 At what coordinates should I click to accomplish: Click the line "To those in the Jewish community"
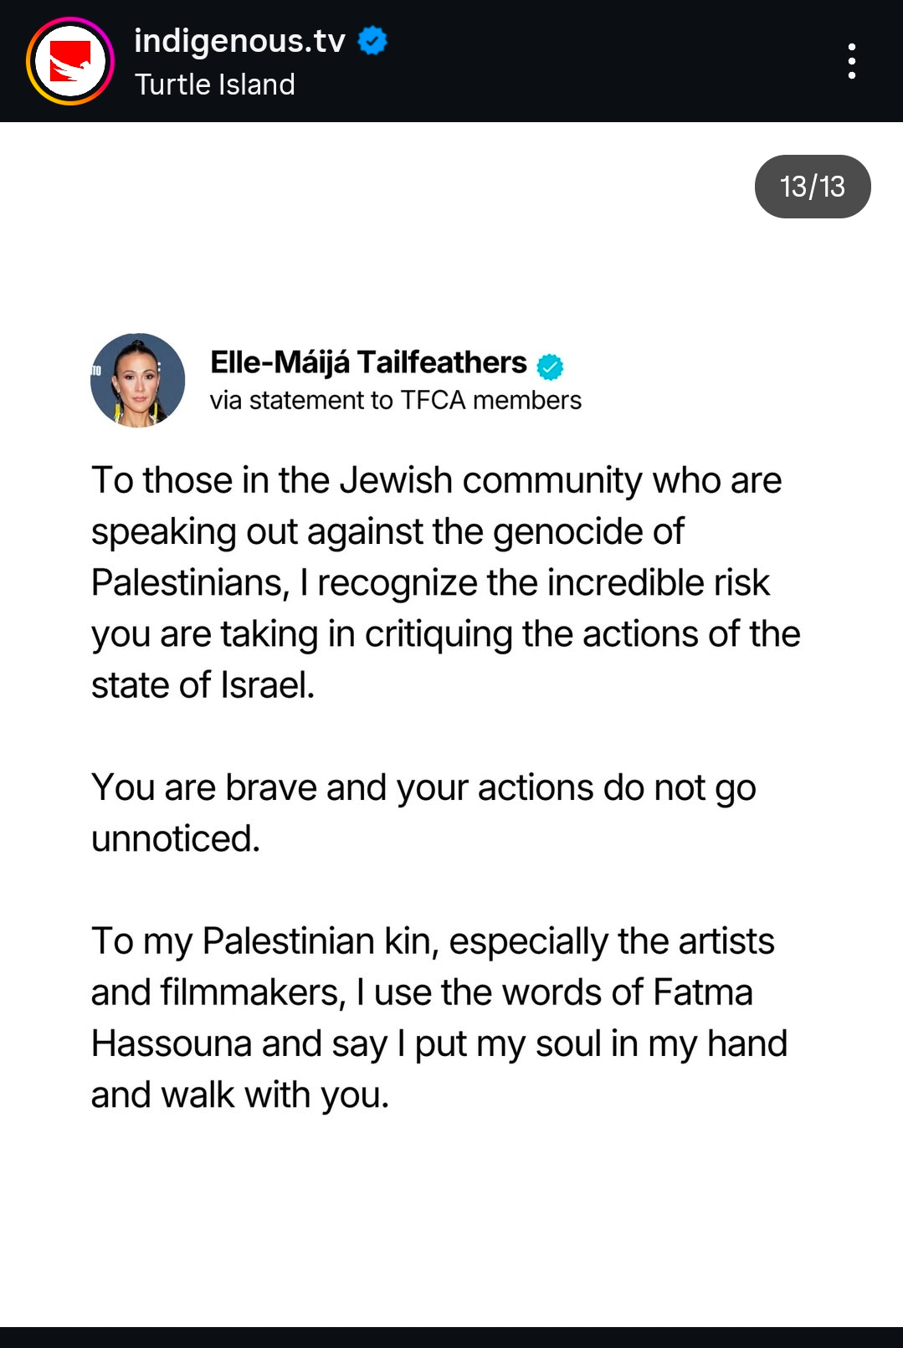point(436,481)
